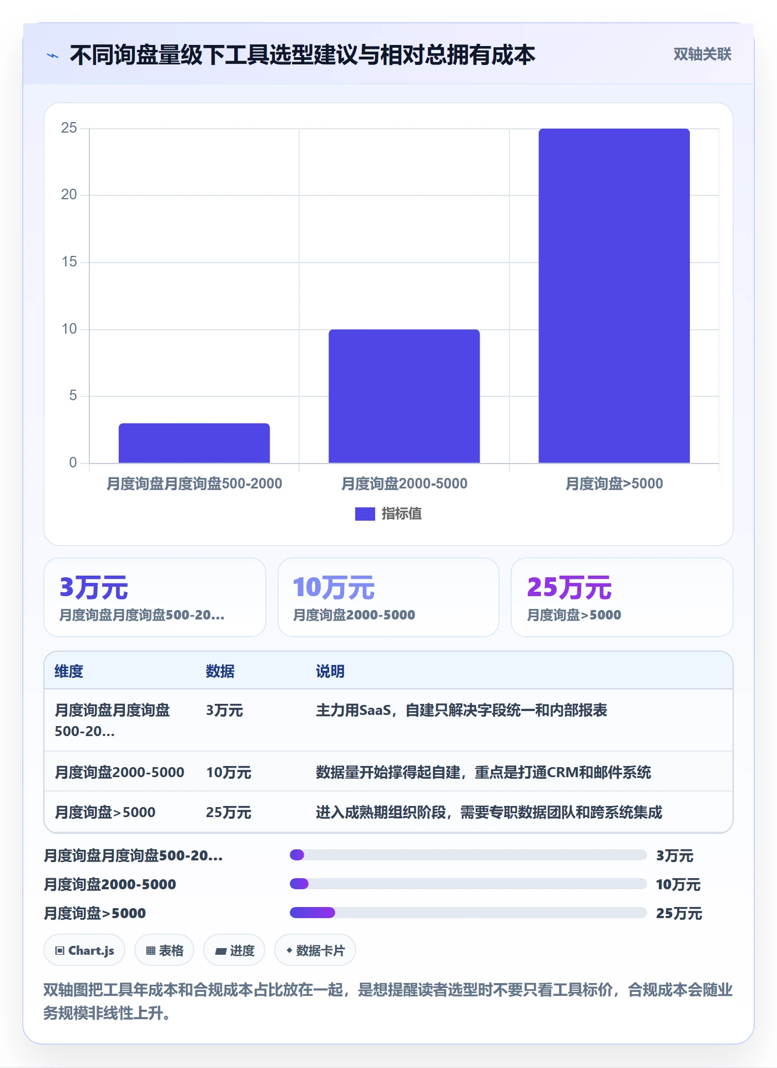Image resolution: width=777 pixels, height=1068 pixels.
Task: Click the grid icon inside 表格 chip
Action: [x=150, y=951]
